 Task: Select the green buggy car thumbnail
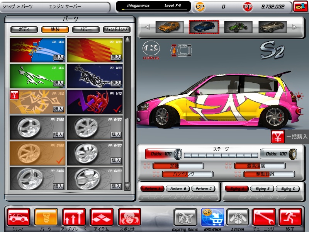[x=238, y=27]
